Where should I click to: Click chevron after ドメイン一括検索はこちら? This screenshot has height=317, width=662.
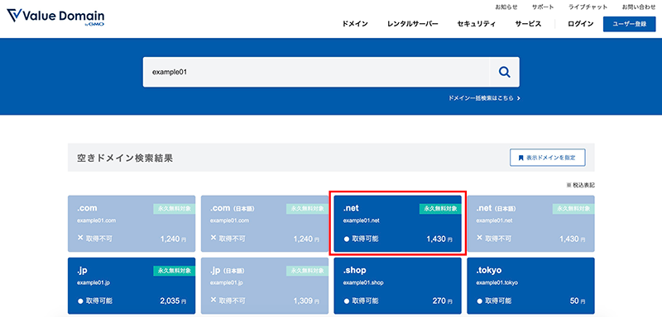click(519, 98)
